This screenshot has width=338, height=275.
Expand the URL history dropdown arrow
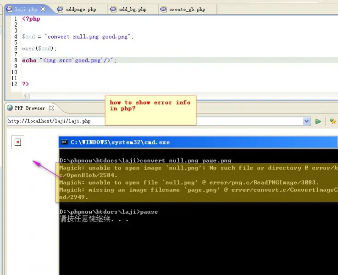coord(306,121)
